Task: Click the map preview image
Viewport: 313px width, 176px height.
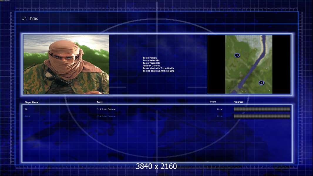Action: pyautogui.click(x=249, y=64)
